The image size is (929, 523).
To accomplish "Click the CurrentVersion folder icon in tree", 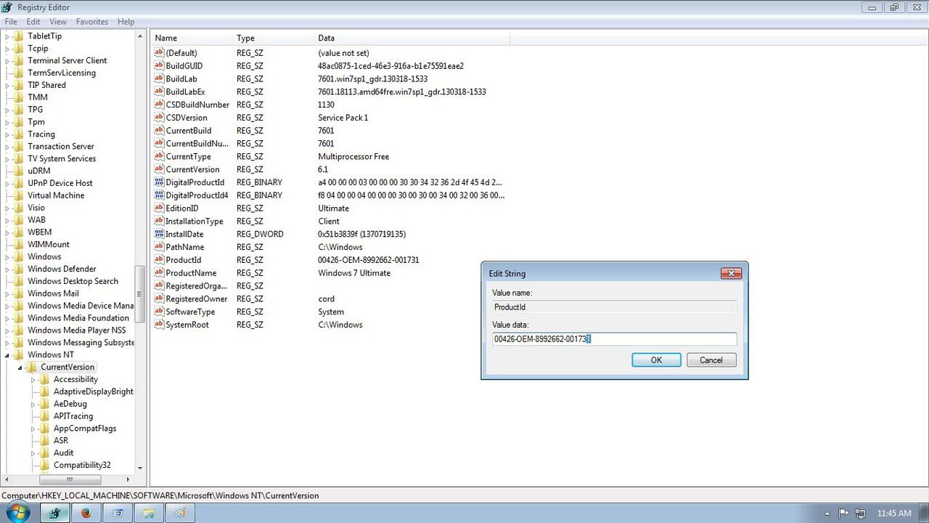I will (x=31, y=367).
